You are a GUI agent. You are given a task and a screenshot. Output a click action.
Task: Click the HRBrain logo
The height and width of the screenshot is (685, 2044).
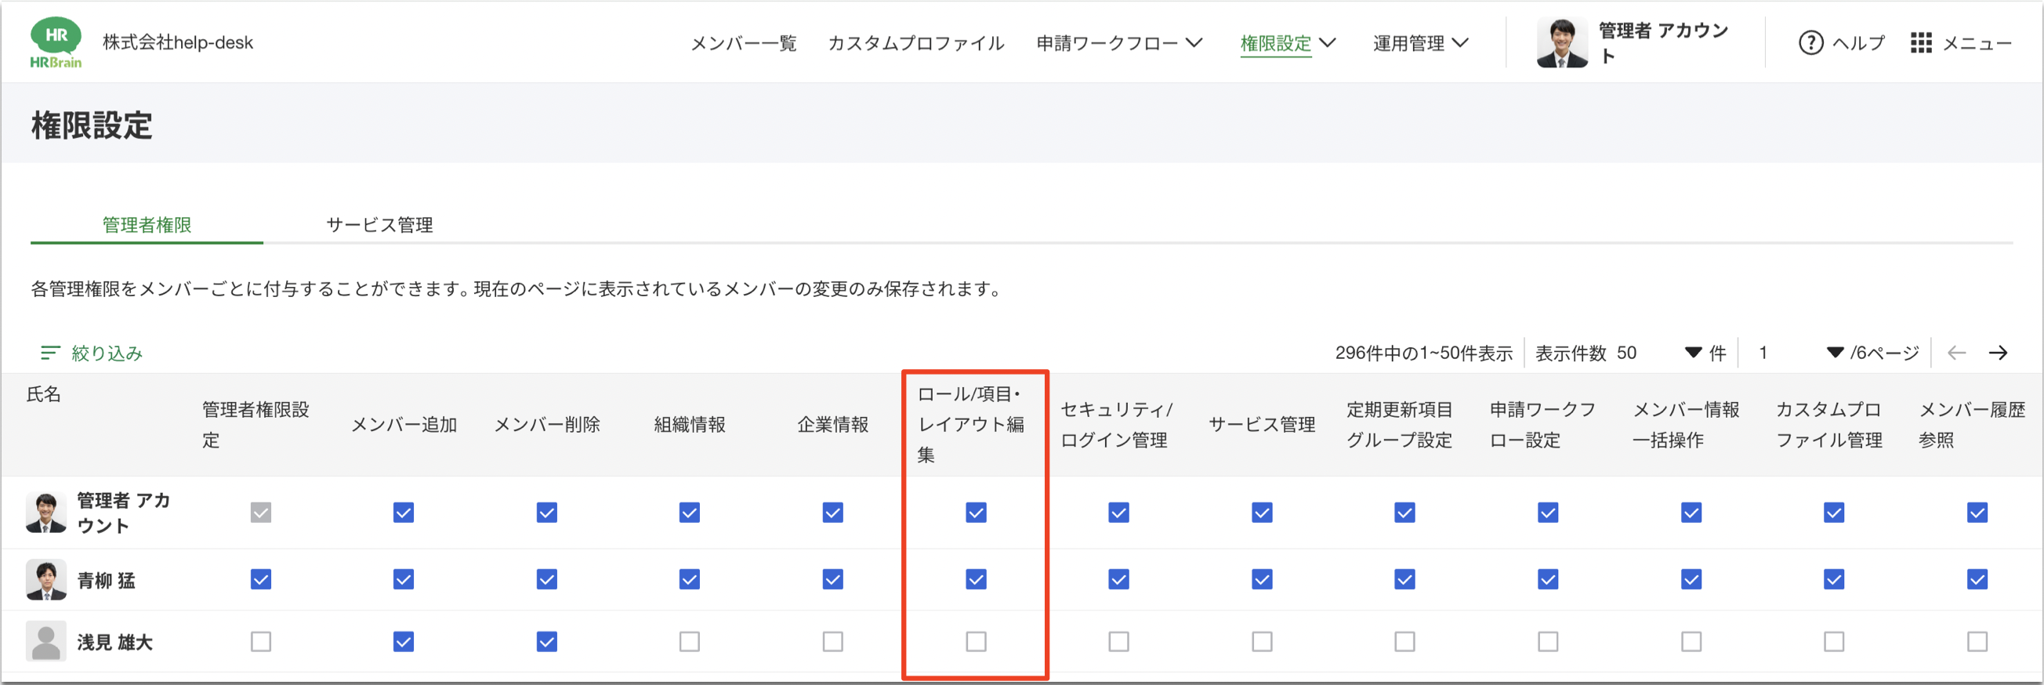tap(56, 43)
